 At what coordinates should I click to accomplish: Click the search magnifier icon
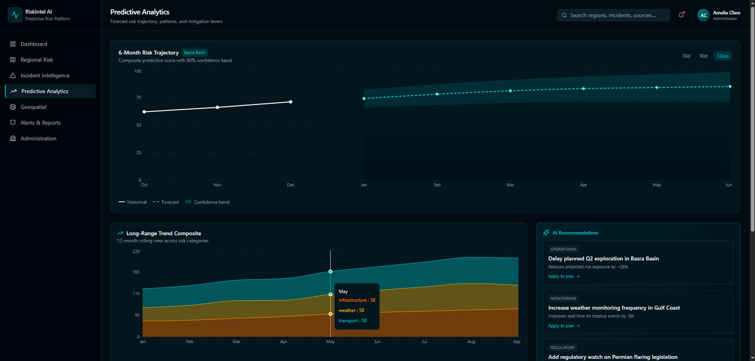(x=565, y=15)
